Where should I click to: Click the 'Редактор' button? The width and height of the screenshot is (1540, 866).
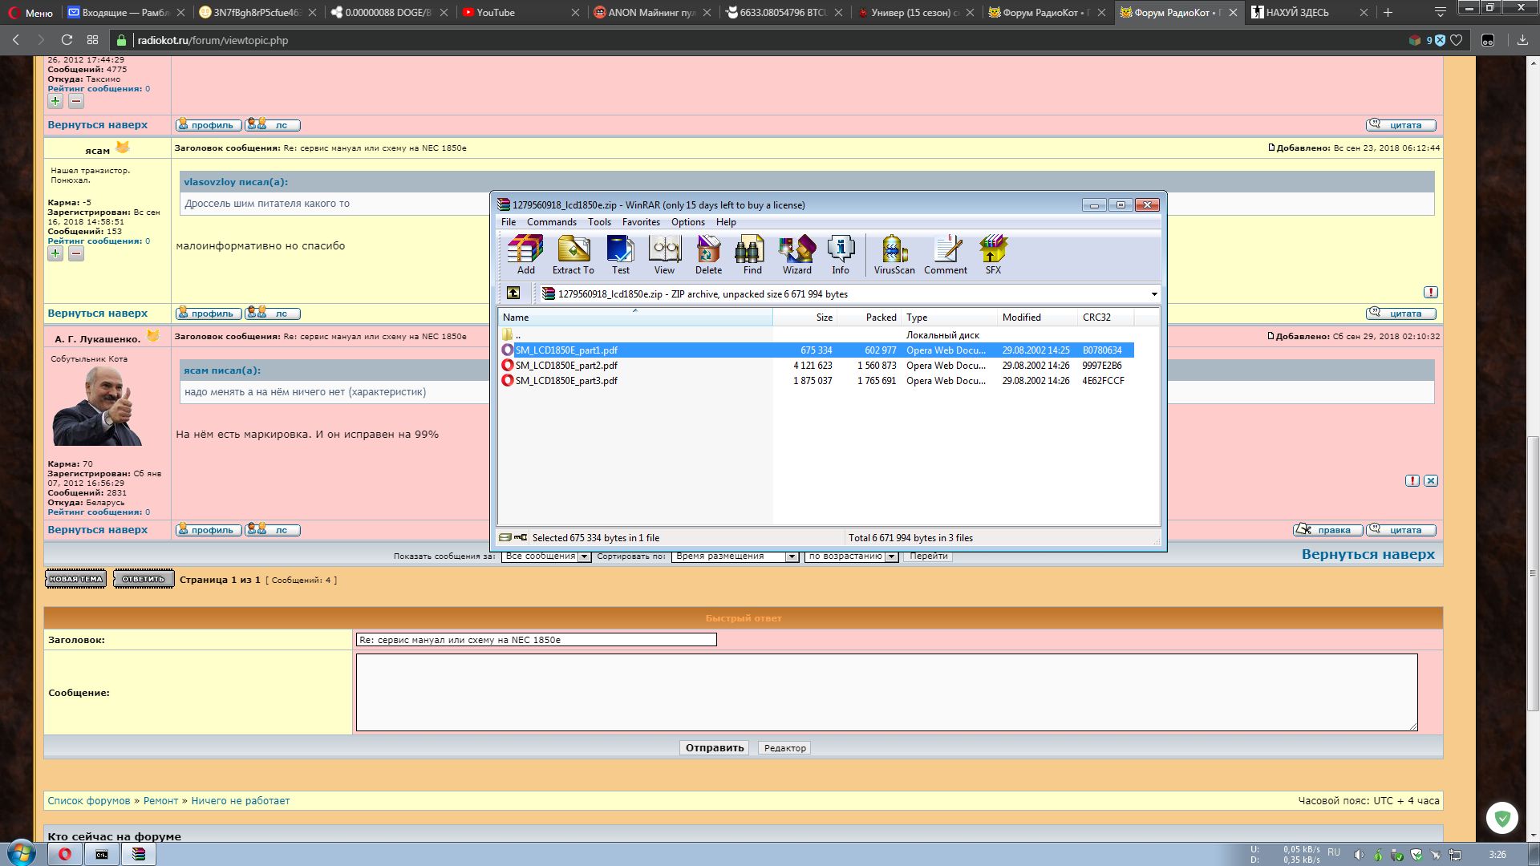point(784,748)
